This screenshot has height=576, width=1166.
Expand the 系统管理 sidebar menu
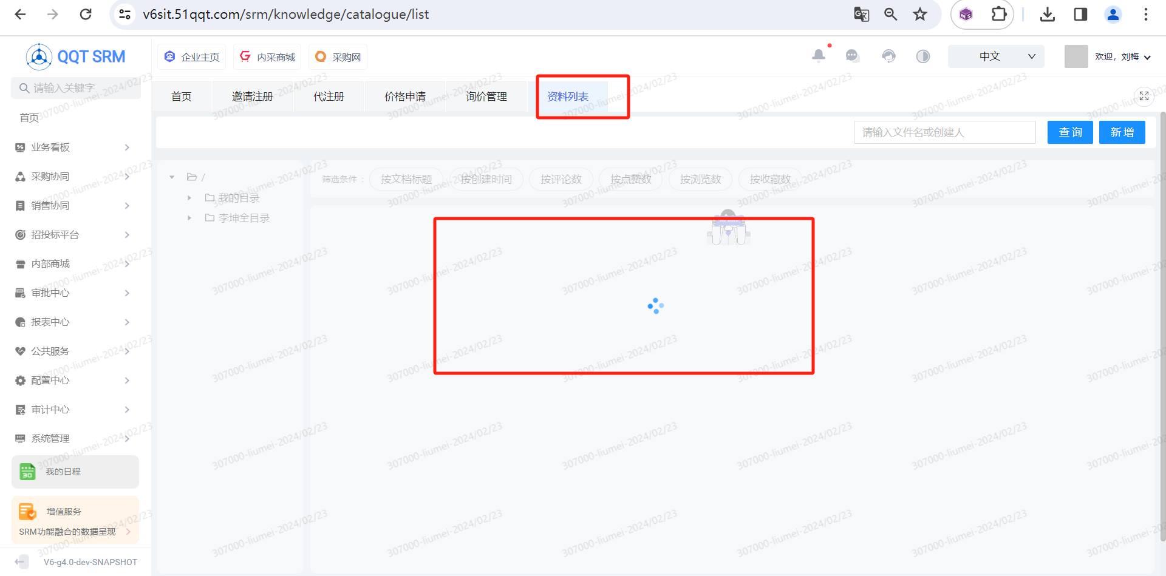coord(75,439)
